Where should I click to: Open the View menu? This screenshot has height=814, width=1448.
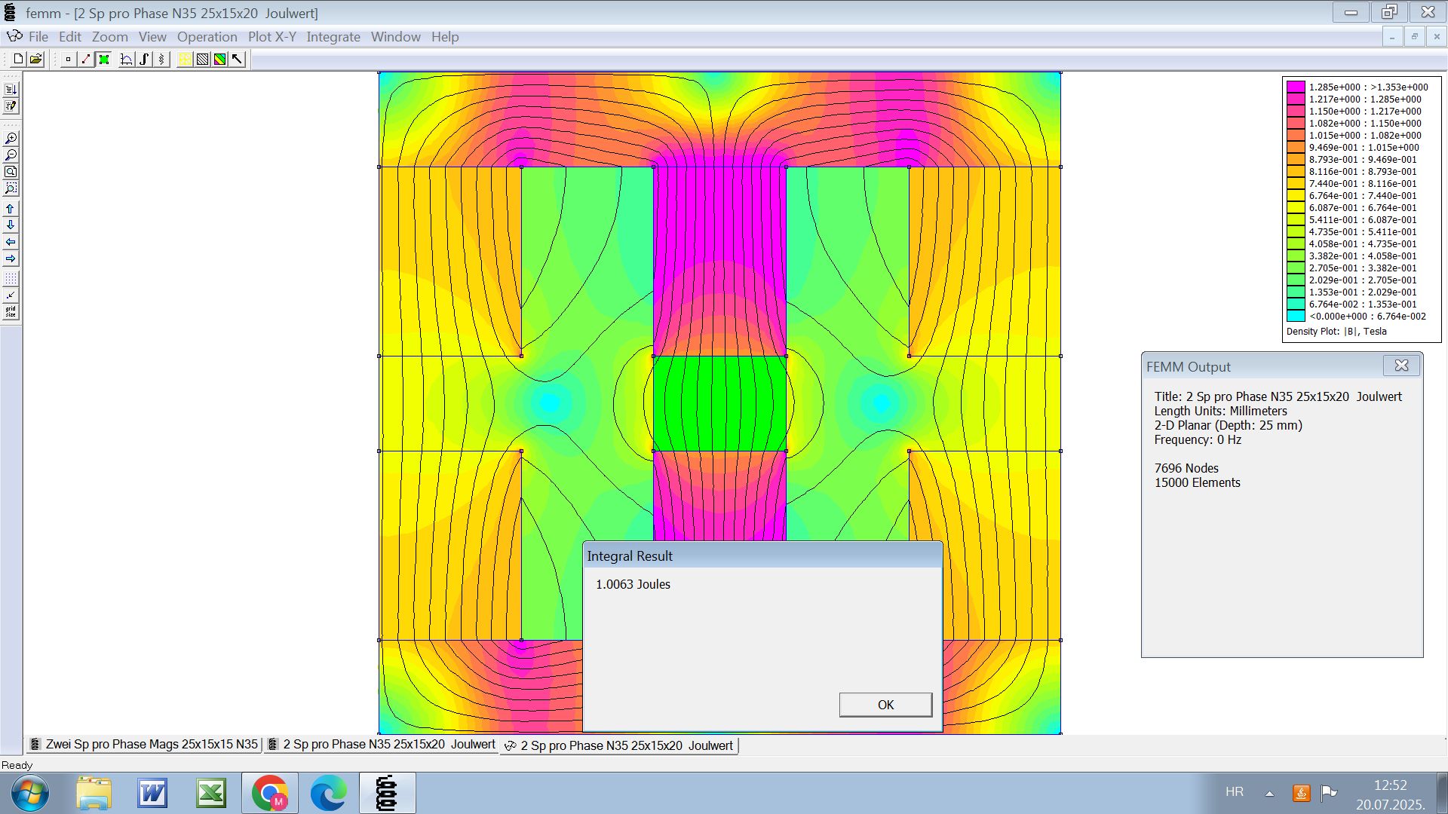pos(152,36)
